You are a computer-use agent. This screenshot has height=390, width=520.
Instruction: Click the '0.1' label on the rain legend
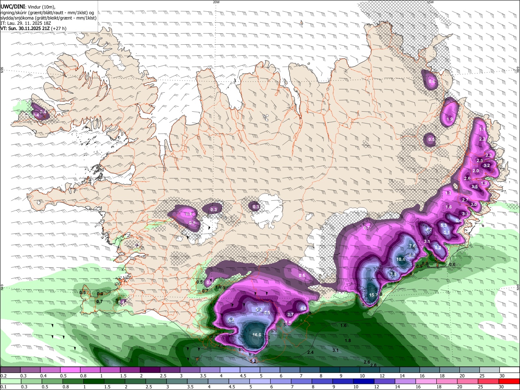(x=3, y=387)
